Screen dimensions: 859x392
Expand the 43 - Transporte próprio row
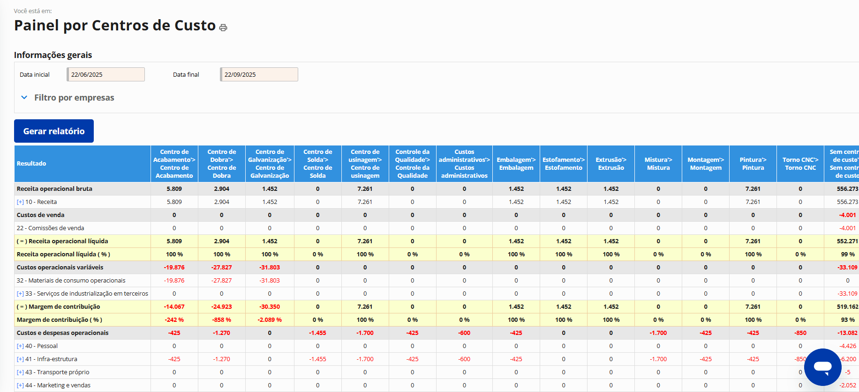point(20,372)
